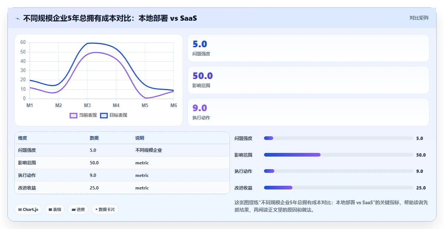Select the 表格 tag chip
The image size is (444, 229).
[x=55, y=209]
